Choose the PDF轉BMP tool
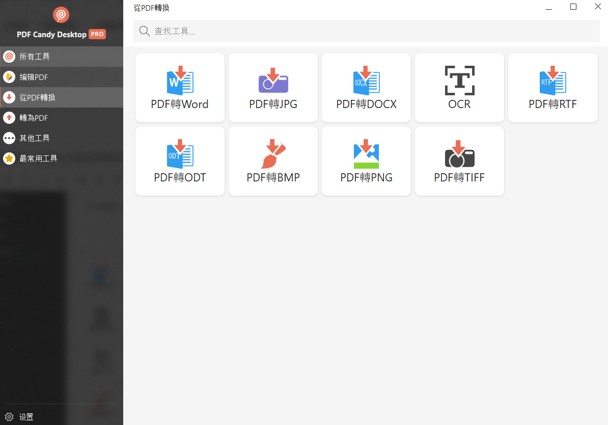The height and width of the screenshot is (425, 608). click(x=272, y=161)
